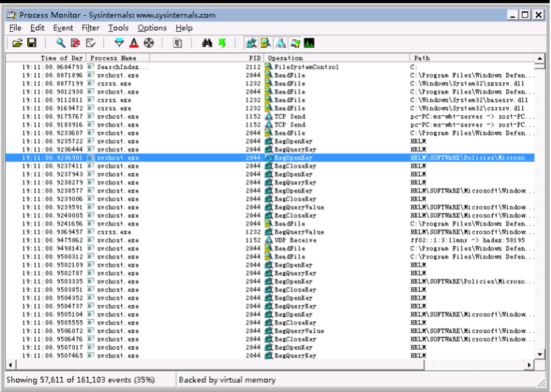This screenshot has width=551, height=392.
Task: Click the Process Name column header
Action: click(118, 58)
